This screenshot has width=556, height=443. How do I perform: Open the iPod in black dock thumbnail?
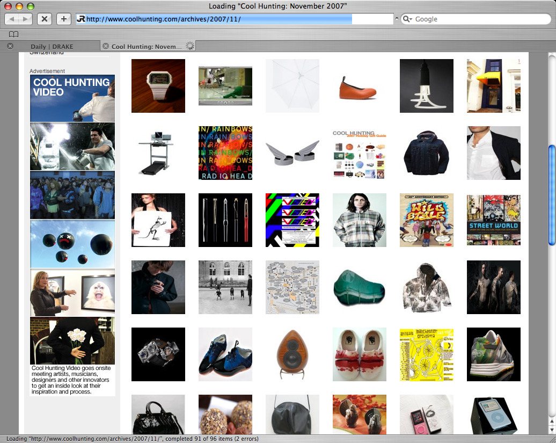point(494,415)
